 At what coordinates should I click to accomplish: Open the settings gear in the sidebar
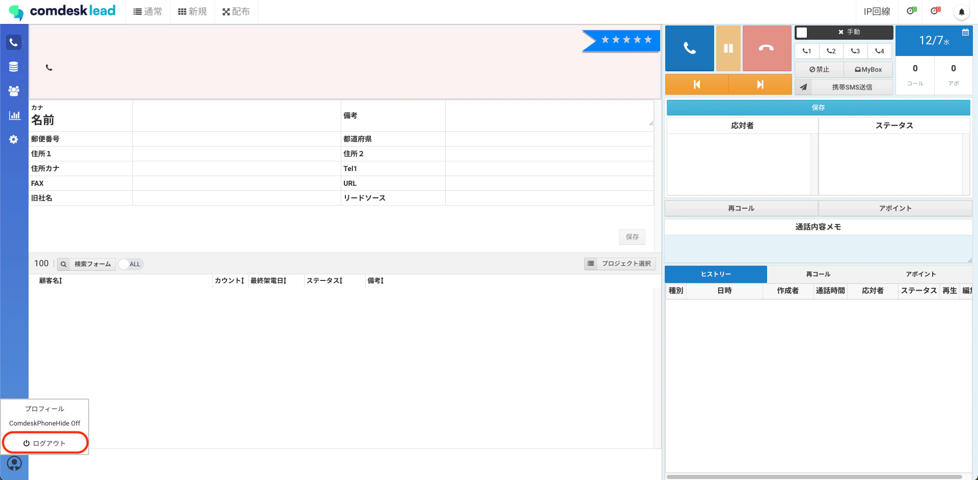[x=14, y=139]
